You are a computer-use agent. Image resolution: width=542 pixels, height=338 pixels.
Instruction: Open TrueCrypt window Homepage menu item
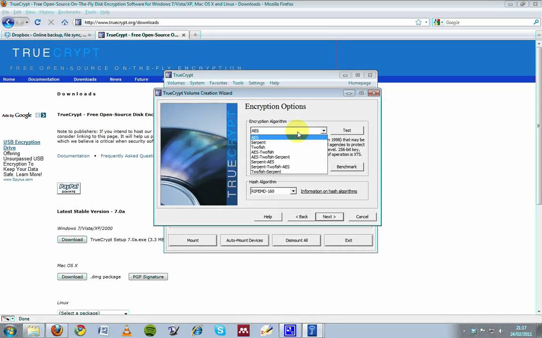point(359,83)
